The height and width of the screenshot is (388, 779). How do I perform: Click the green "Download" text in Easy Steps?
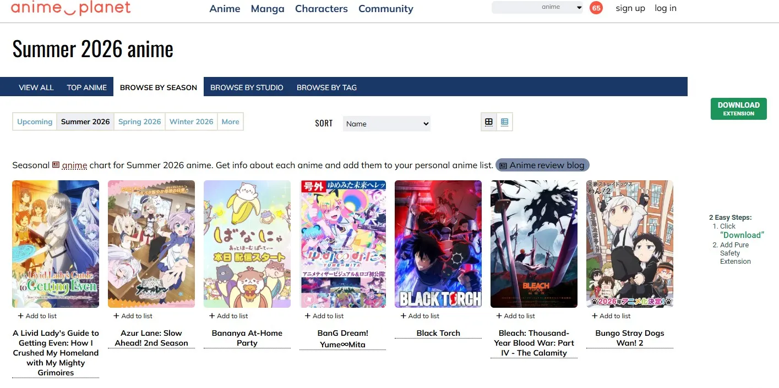click(742, 235)
